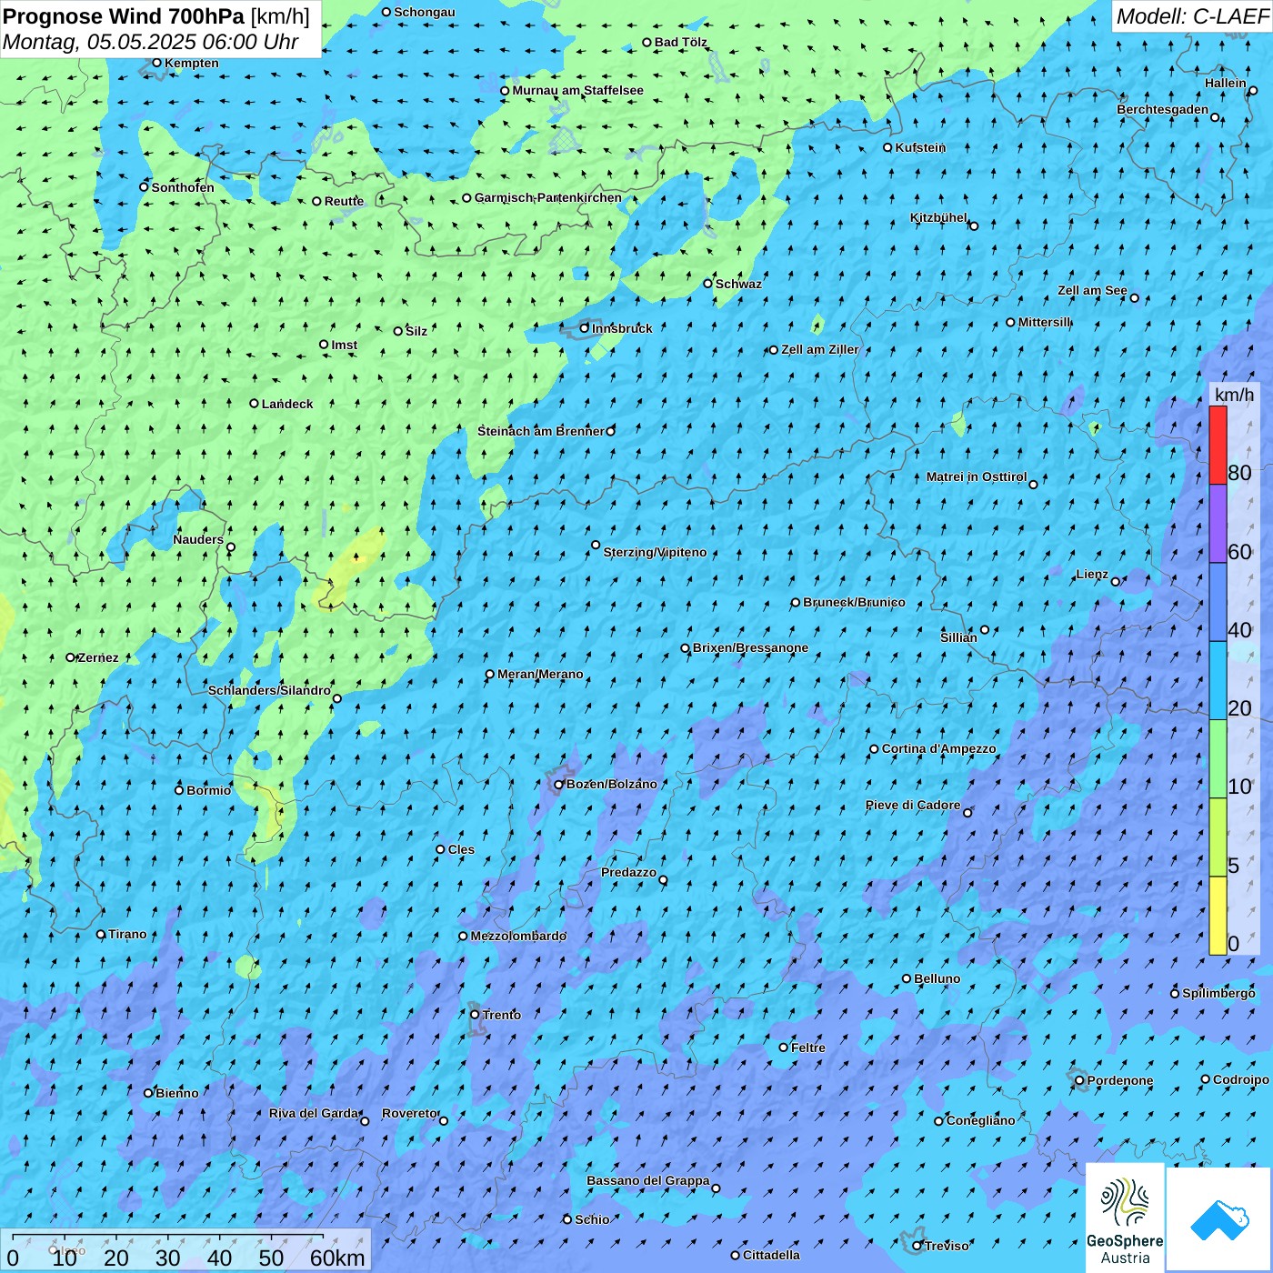Viewport: 1273px width, 1273px height.
Task: Select the Kufstein city label
Action: 920,147
